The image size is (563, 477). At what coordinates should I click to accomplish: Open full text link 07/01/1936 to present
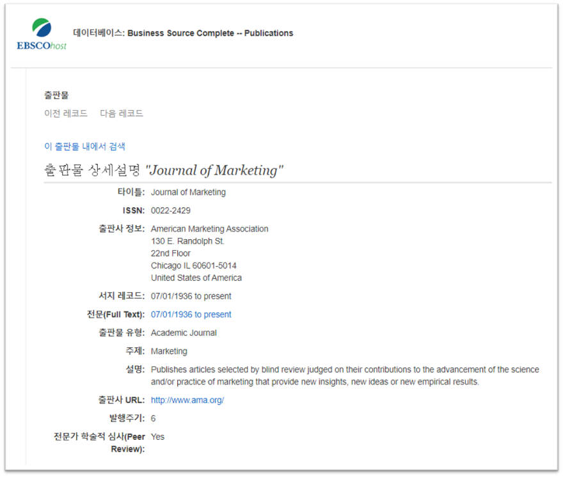[191, 315]
